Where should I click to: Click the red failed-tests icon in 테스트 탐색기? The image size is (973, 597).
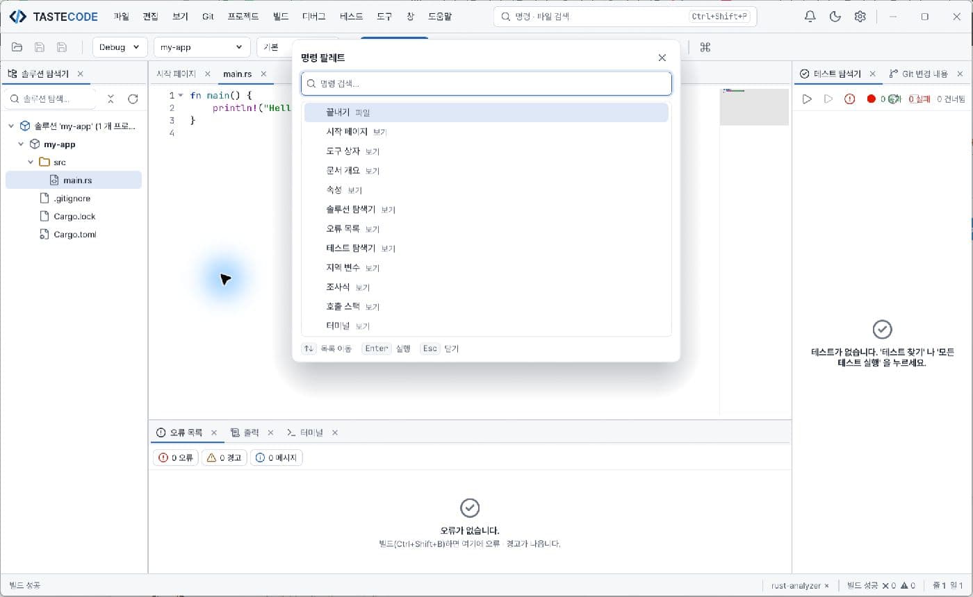click(849, 99)
